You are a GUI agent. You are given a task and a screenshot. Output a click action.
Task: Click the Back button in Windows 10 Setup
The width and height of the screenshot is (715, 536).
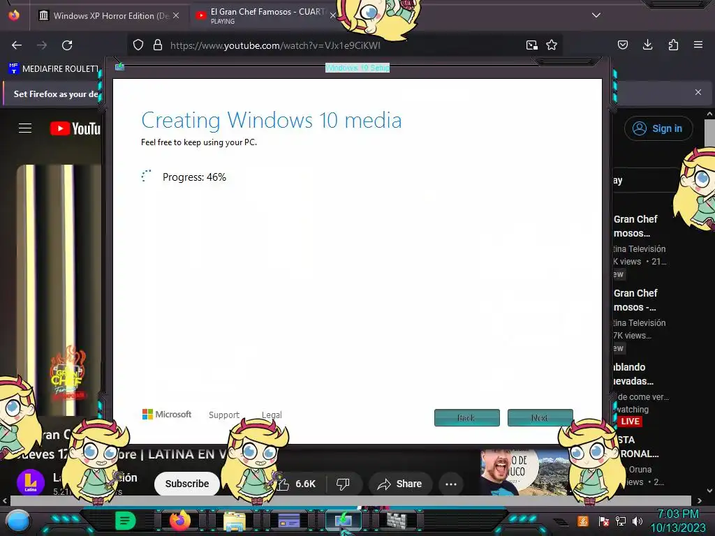tap(467, 417)
